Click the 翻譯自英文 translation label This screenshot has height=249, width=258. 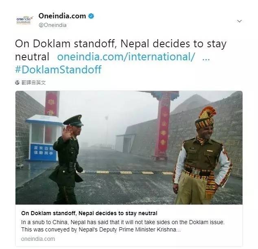33,83
